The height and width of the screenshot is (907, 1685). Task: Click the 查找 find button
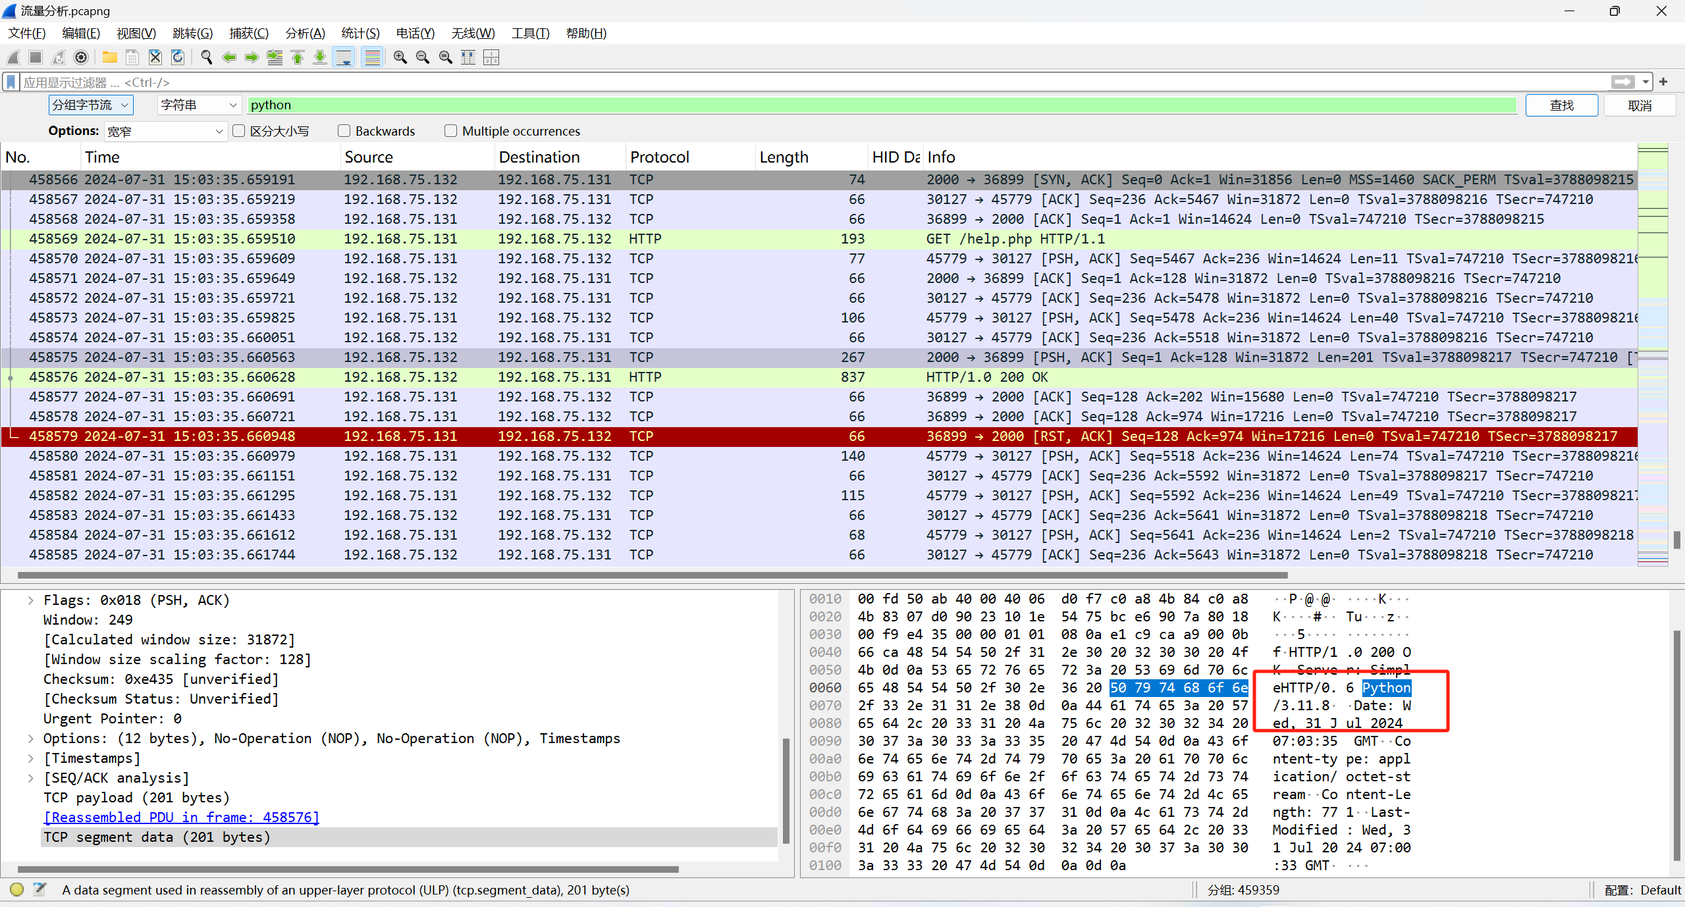[1561, 105]
